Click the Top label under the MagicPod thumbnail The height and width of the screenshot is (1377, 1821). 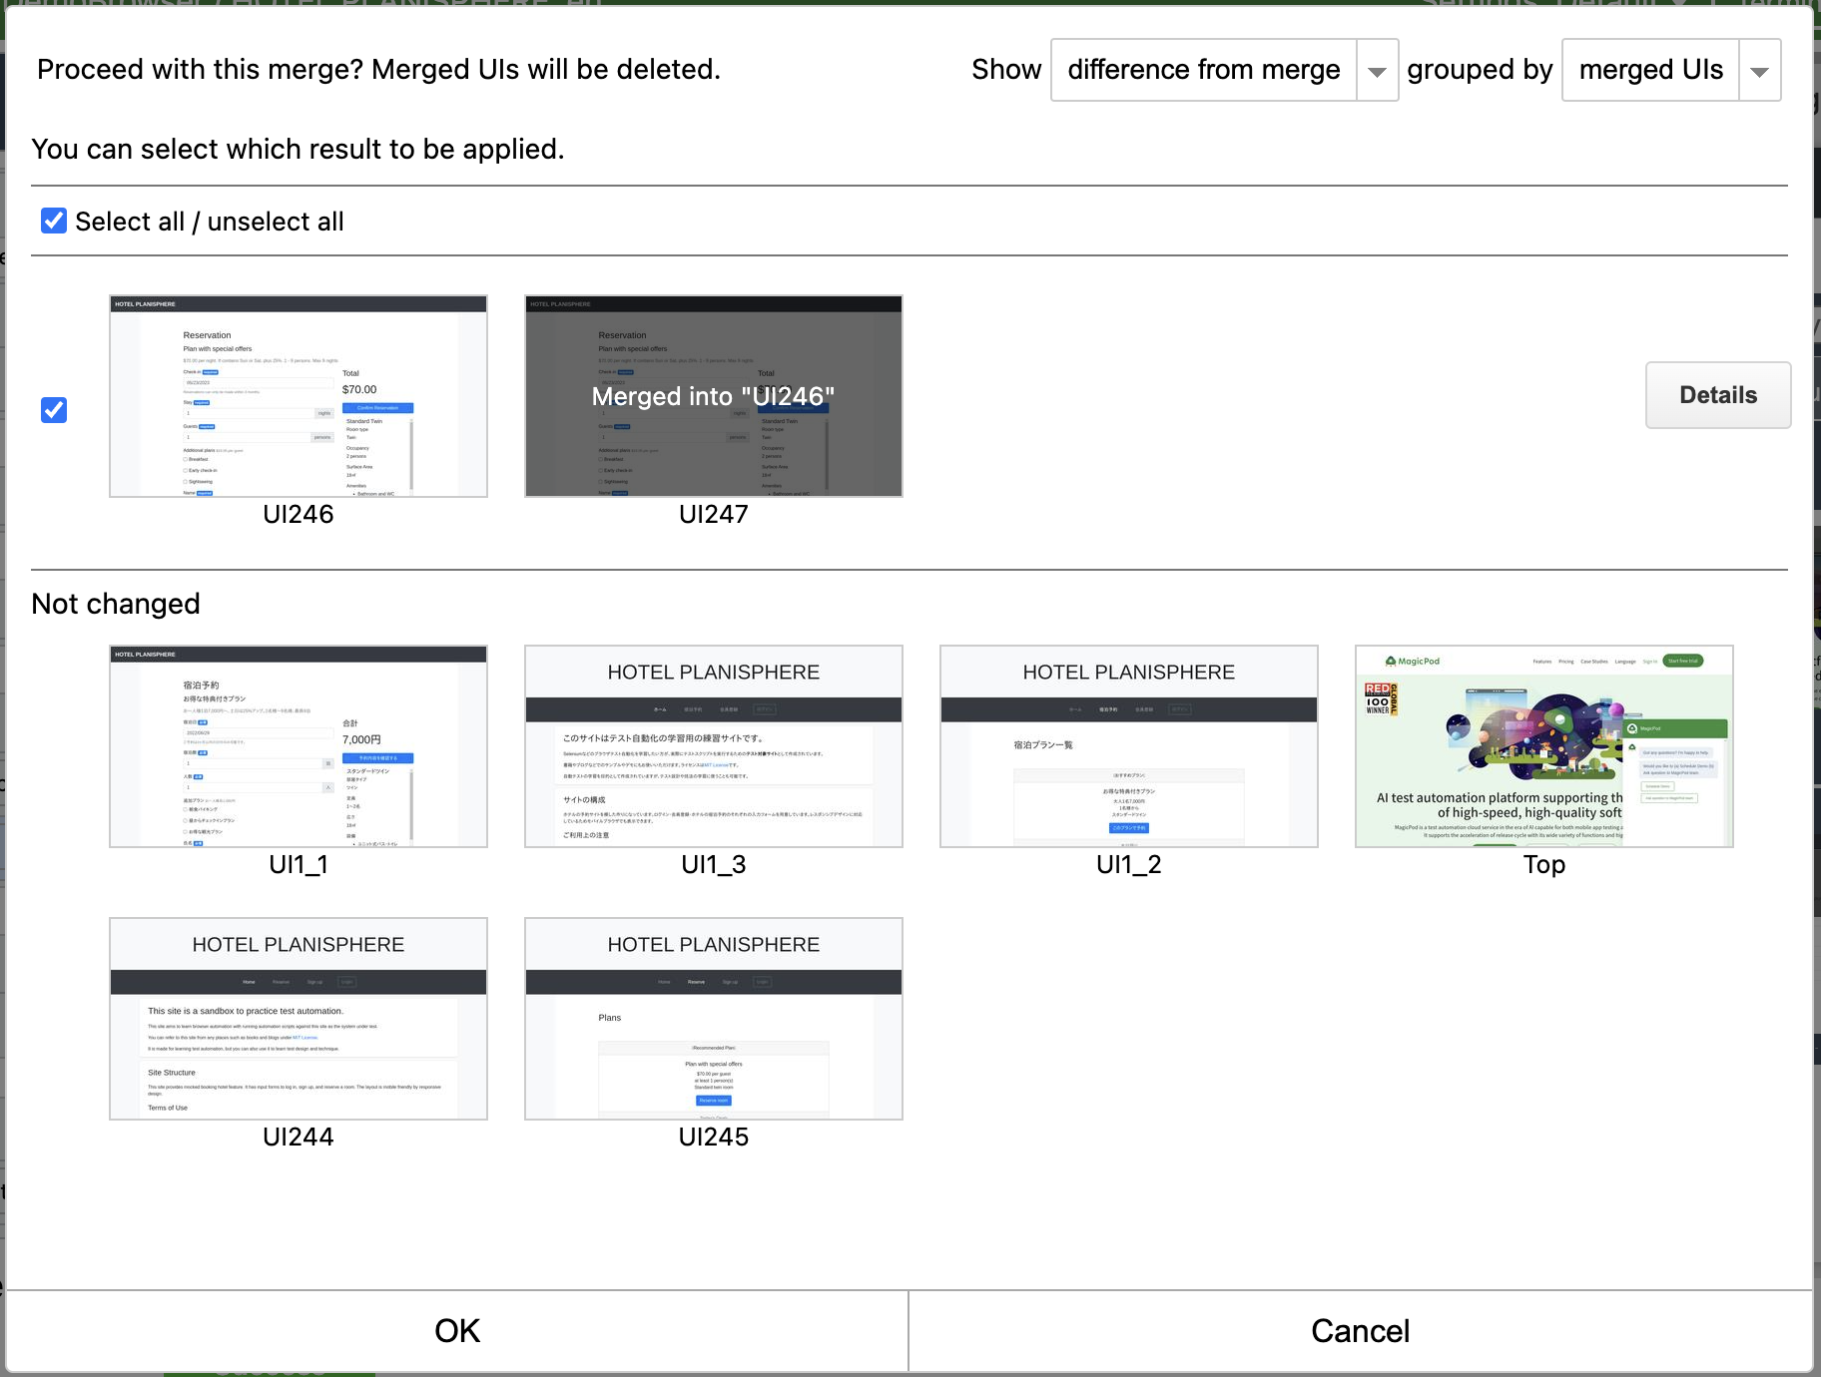click(x=1543, y=864)
